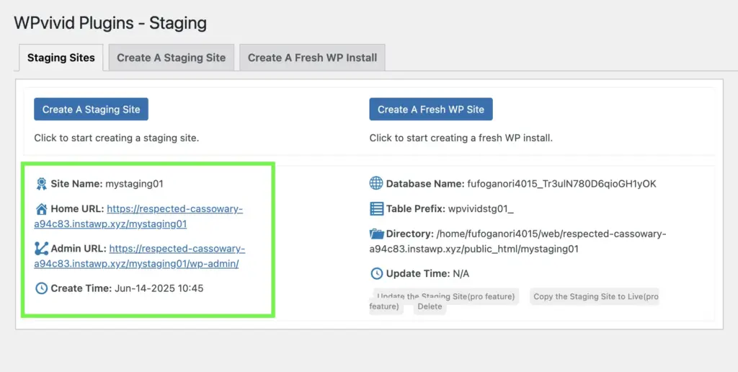Click the Create Time clock icon

41,288
